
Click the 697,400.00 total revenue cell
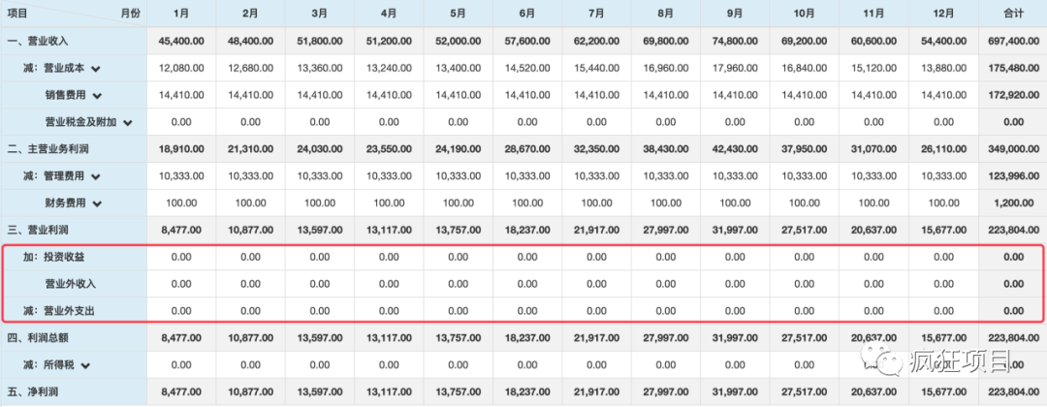pyautogui.click(x=1014, y=42)
